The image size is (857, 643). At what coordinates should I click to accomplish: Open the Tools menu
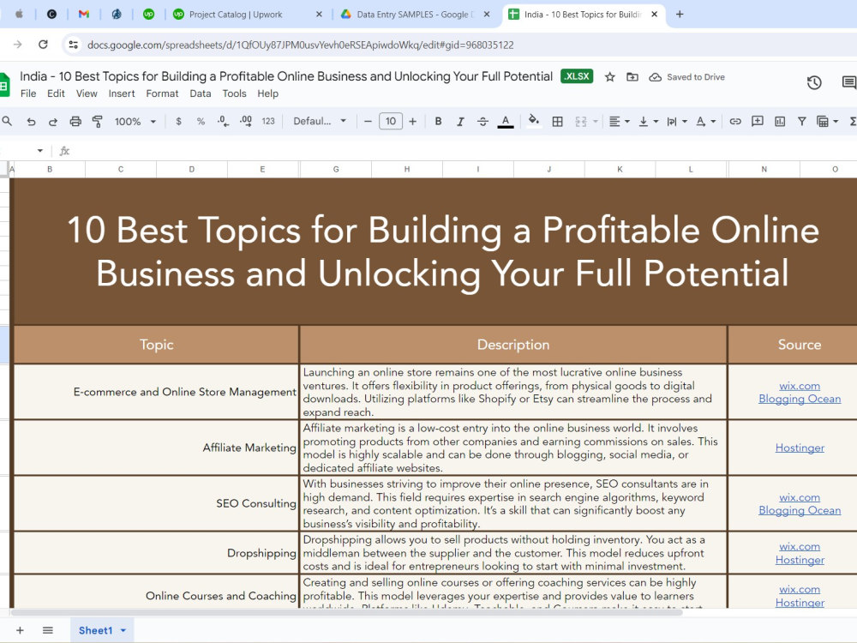tap(234, 93)
